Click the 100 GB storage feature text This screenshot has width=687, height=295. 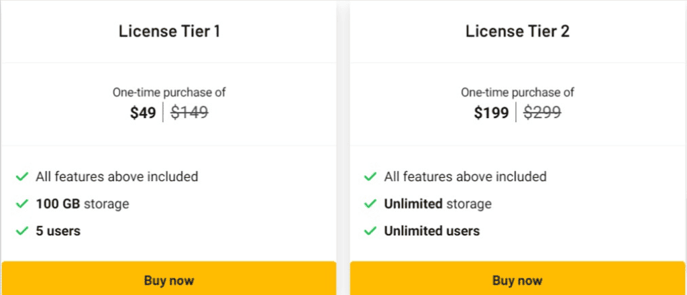pos(83,204)
